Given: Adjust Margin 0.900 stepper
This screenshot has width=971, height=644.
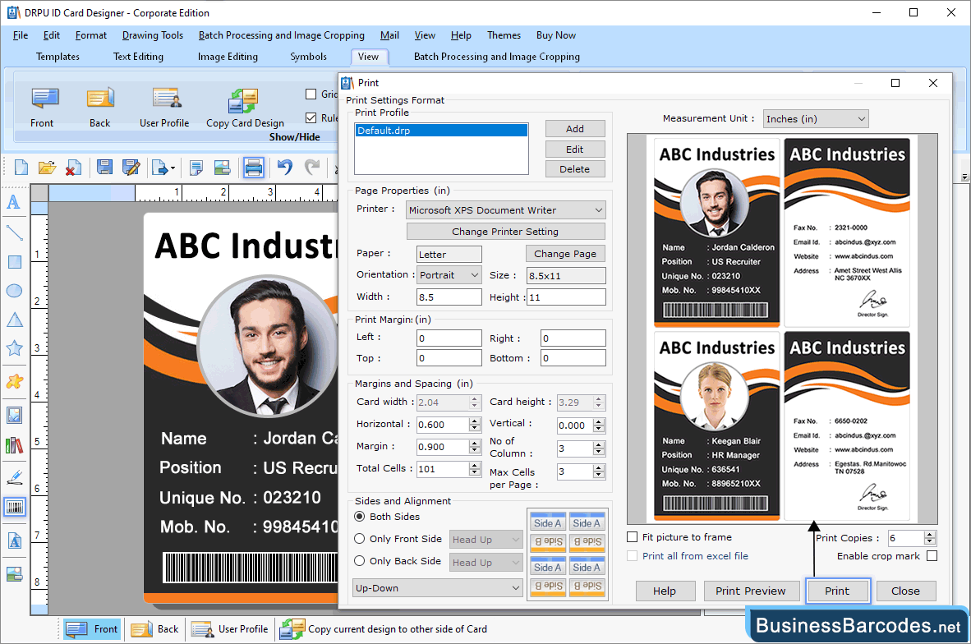Looking at the screenshot, I should pos(475,447).
